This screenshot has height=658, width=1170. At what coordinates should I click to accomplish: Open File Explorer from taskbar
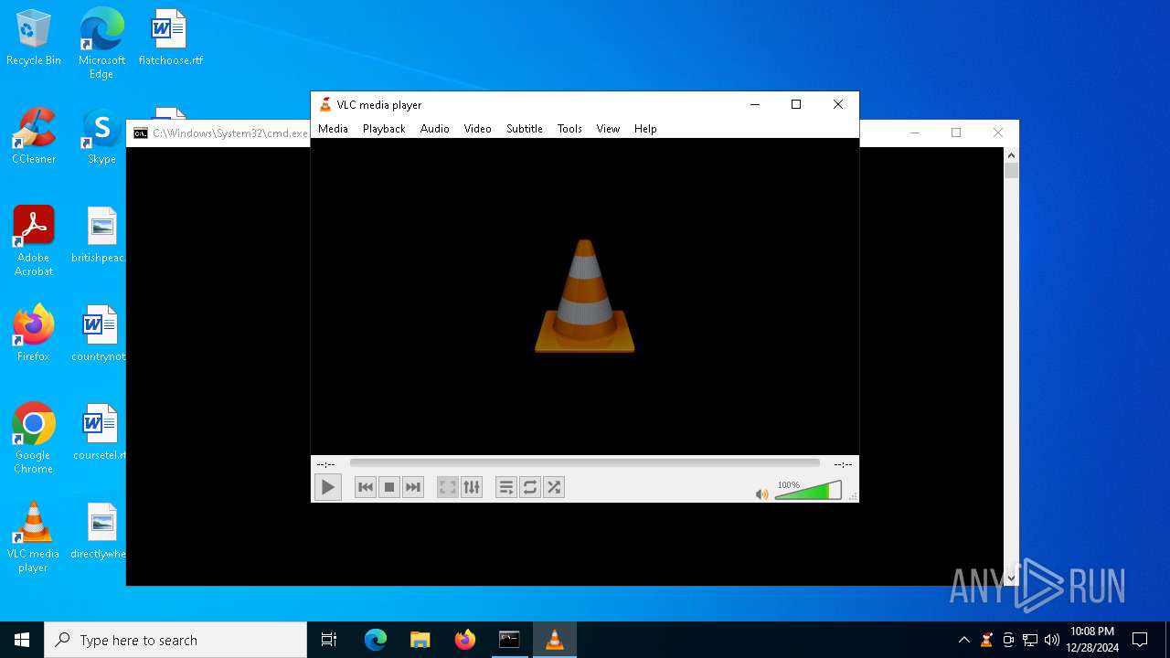[420, 640]
